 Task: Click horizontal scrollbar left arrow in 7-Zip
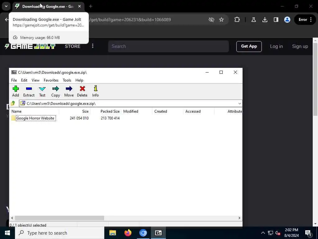[x=12, y=218]
